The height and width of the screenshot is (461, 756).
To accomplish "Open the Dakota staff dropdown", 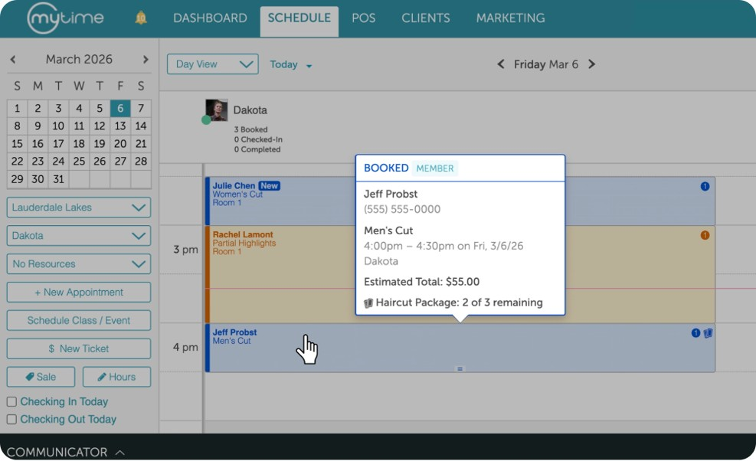I will click(79, 236).
